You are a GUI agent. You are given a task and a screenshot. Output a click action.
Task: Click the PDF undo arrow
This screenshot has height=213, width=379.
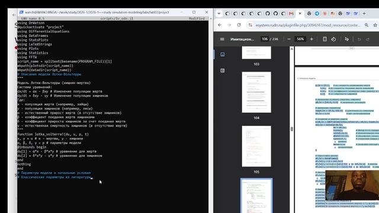(359, 40)
